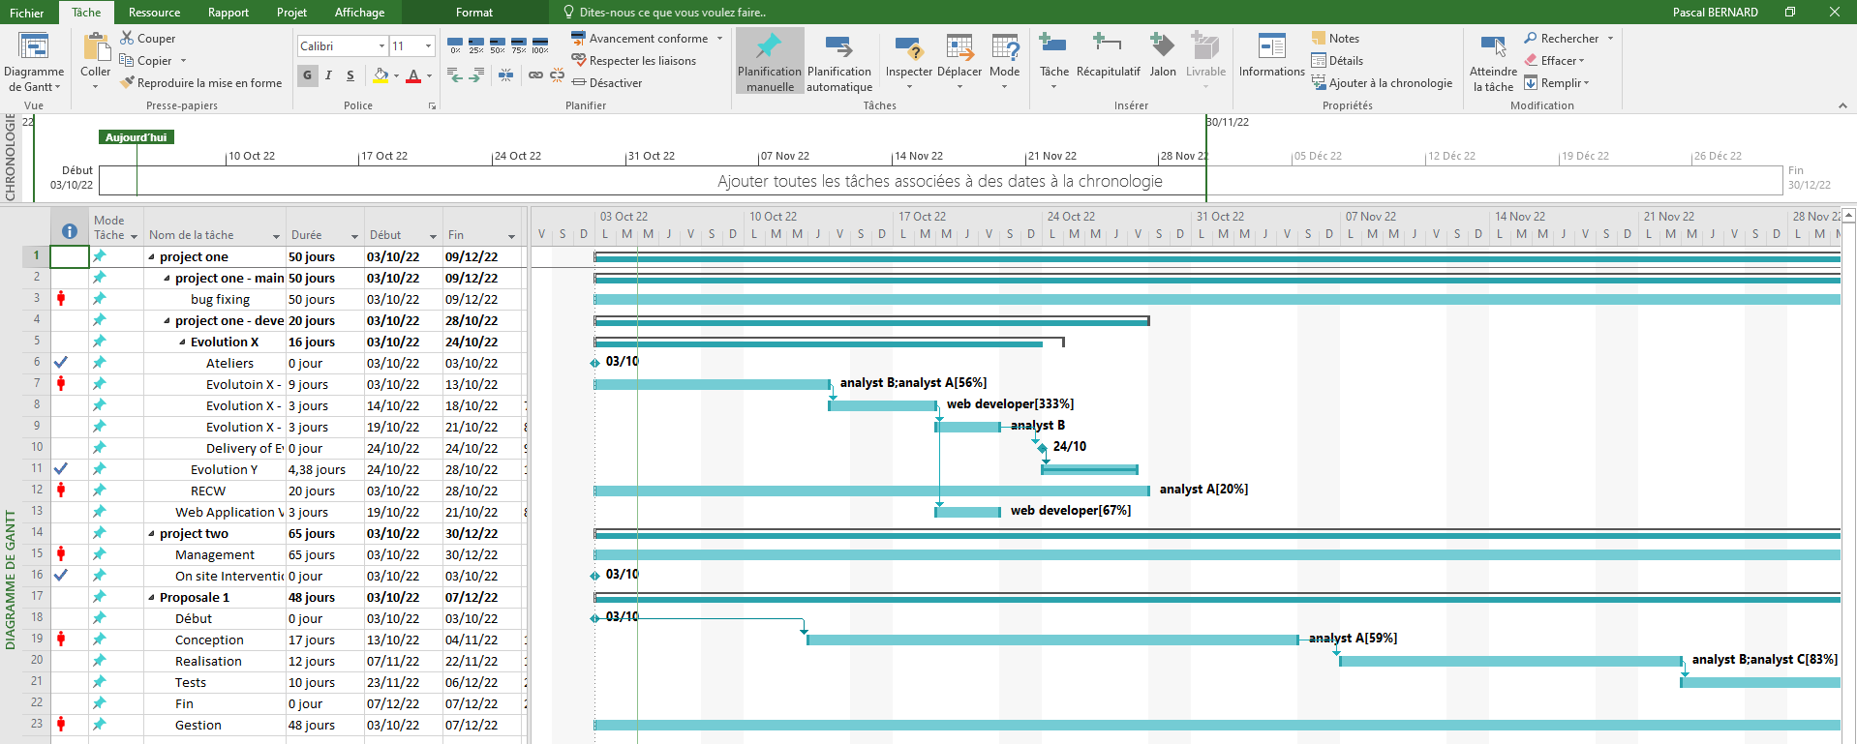Collapse the 'project two' summary task

(151, 534)
